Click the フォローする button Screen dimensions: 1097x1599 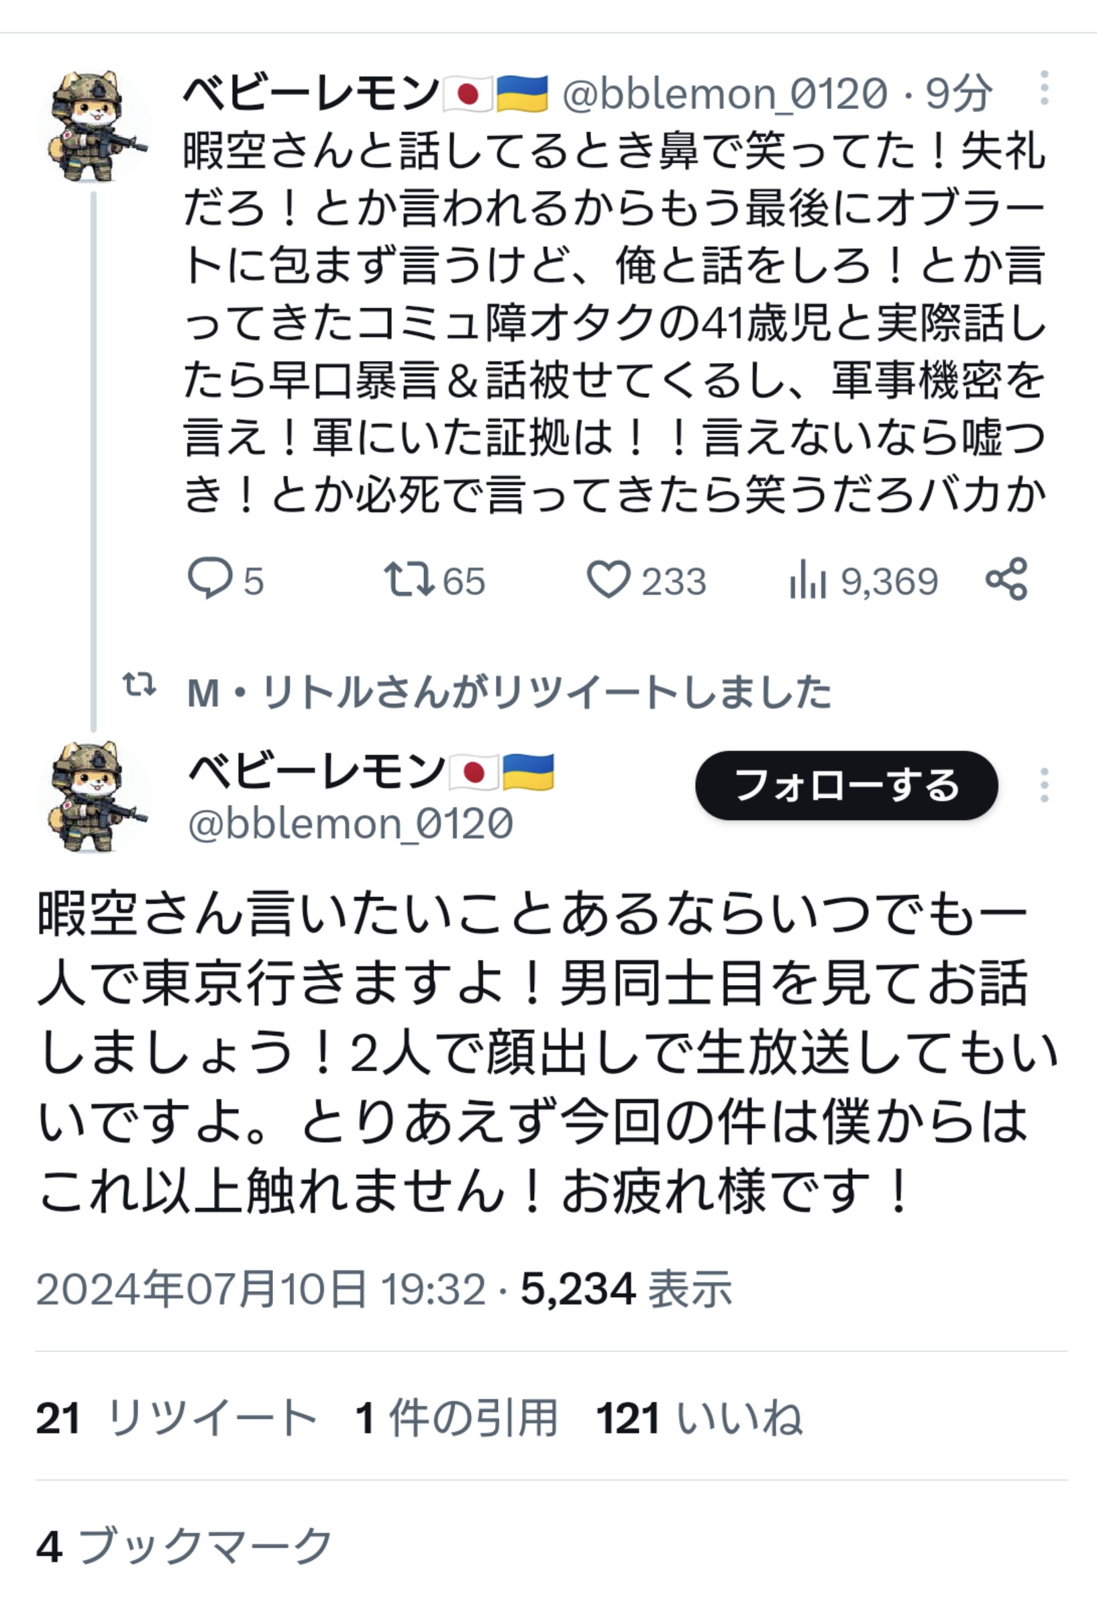[847, 785]
